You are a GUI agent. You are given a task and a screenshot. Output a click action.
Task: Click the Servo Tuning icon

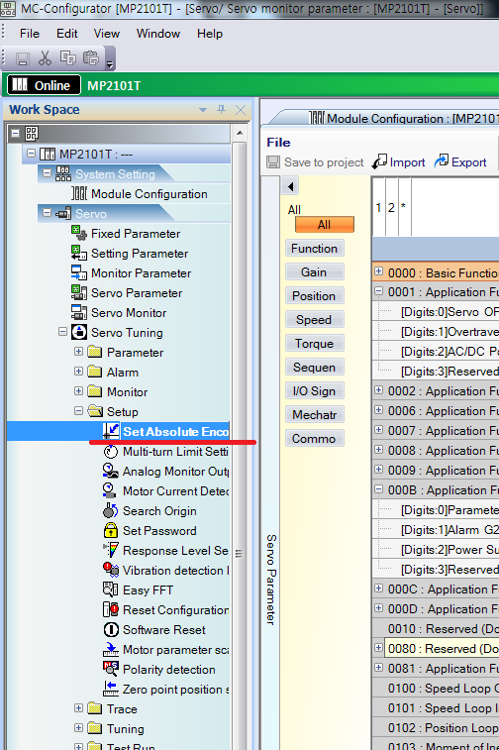(x=79, y=332)
